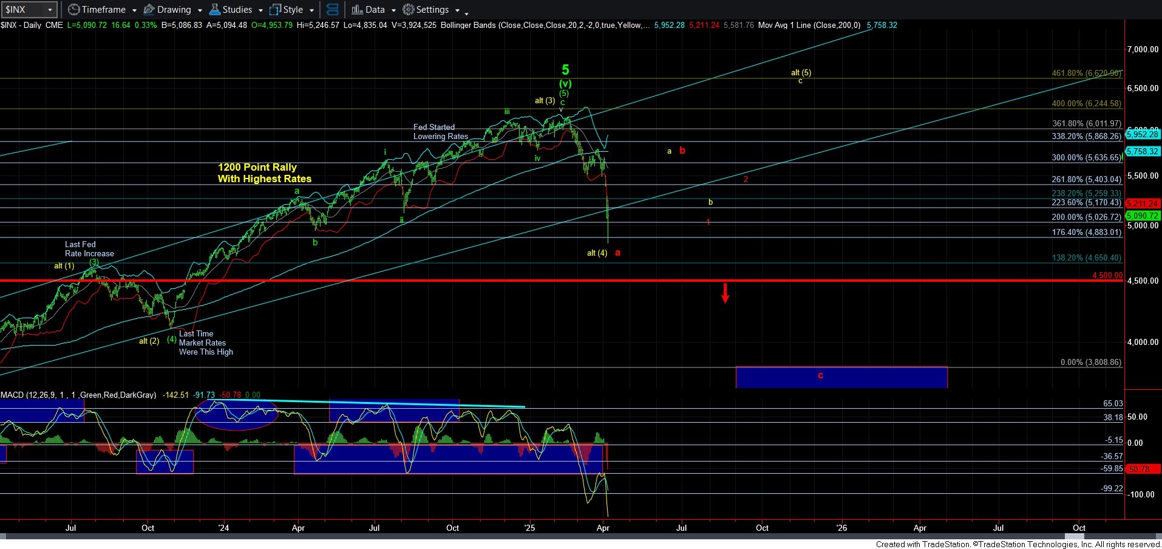The height and width of the screenshot is (549, 1162).
Task: Open the Drawing menu label
Action: pyautogui.click(x=174, y=10)
